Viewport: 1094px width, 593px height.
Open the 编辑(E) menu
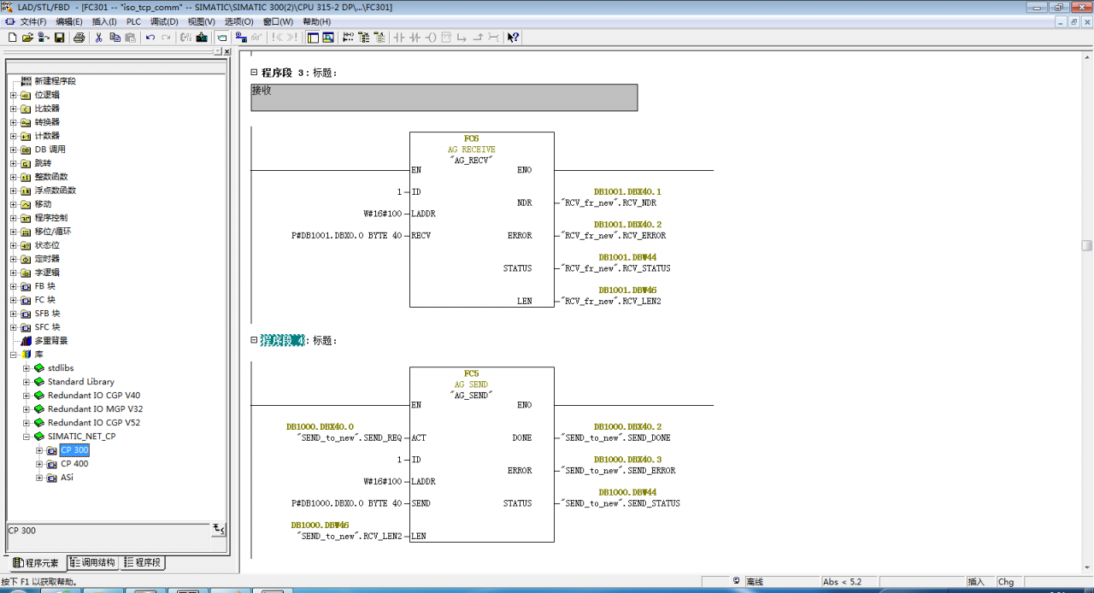69,21
